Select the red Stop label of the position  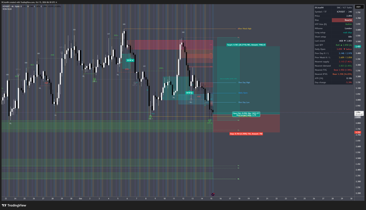pos(246,134)
